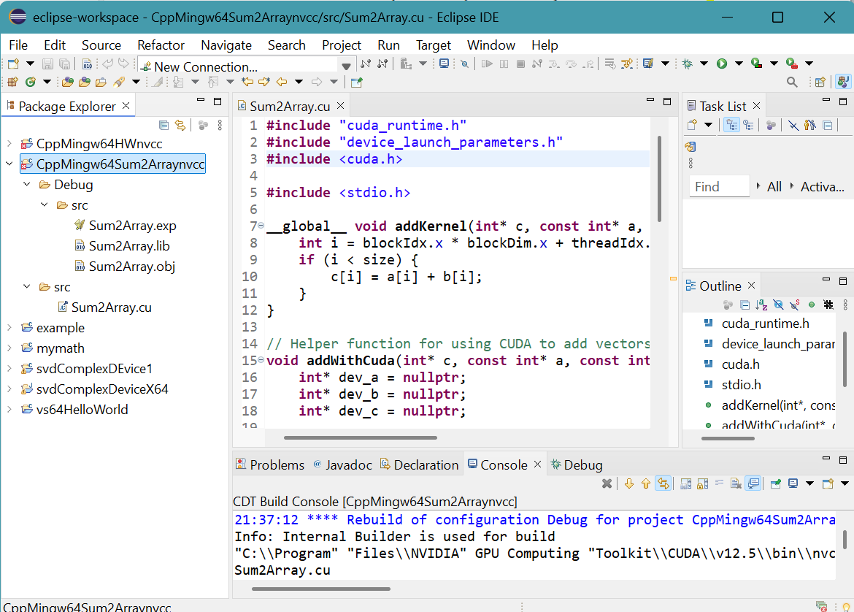Select Sum2Array.obj in Package Explorer
854x612 pixels.
tap(131, 267)
